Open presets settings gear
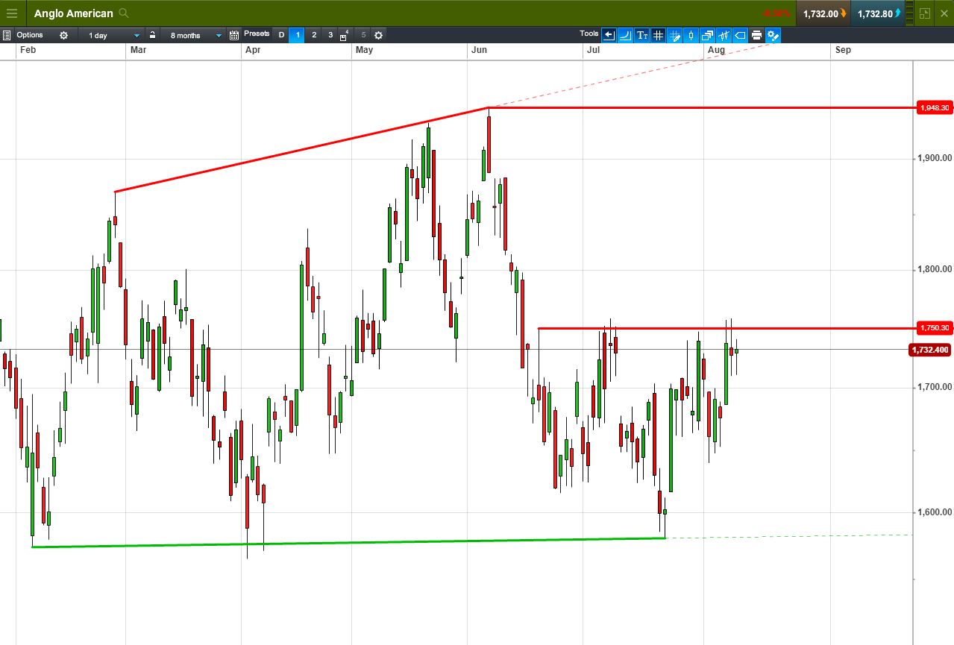 (x=378, y=35)
